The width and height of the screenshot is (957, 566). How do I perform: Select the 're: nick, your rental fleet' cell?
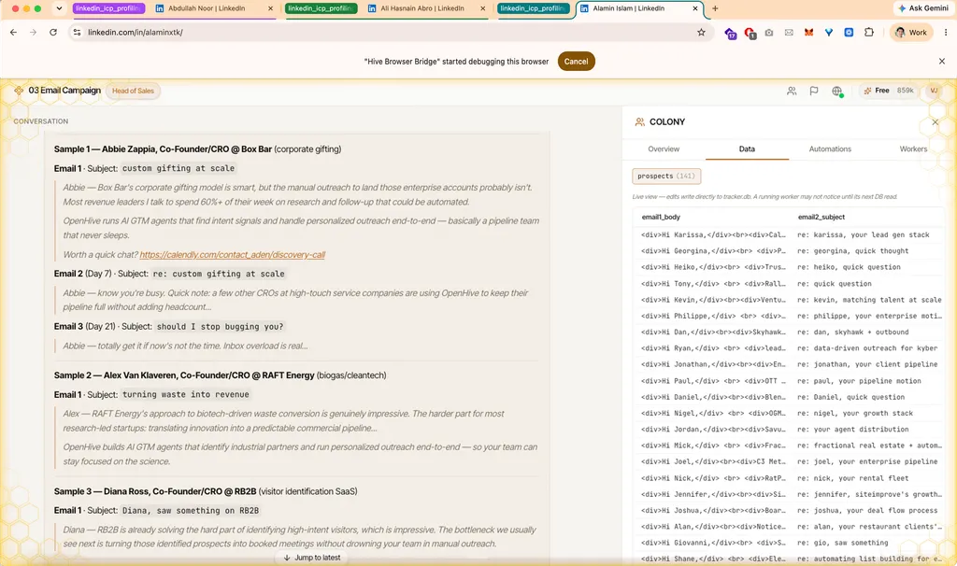[x=852, y=479]
